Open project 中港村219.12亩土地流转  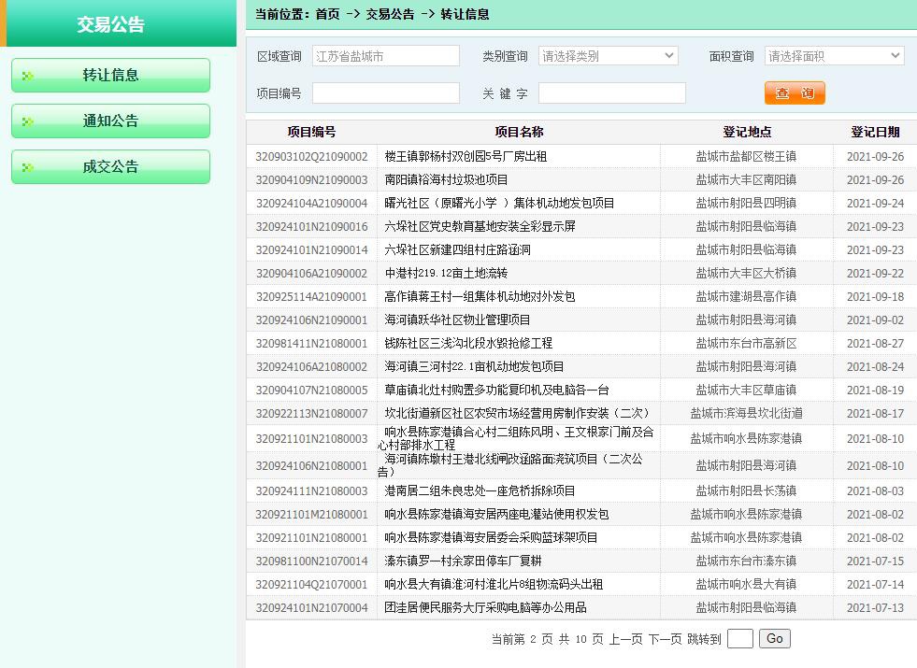(446, 274)
